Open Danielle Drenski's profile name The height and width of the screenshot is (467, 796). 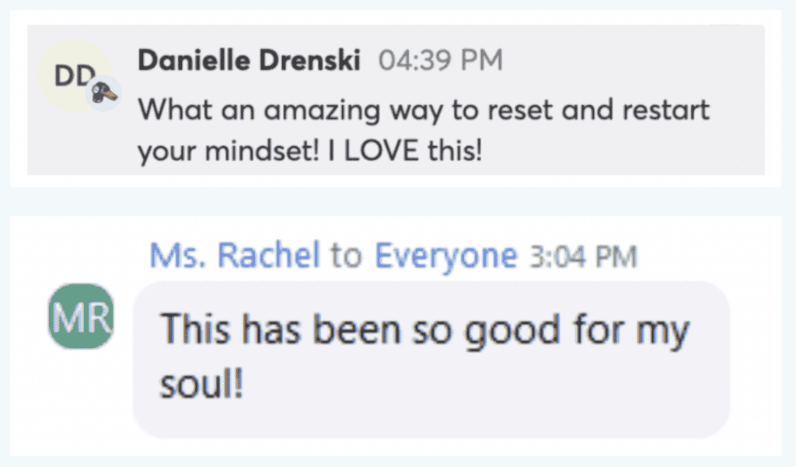[249, 61]
